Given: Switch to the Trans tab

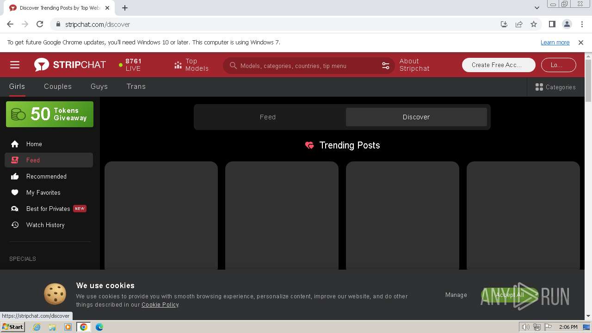Looking at the screenshot, I should click(136, 86).
